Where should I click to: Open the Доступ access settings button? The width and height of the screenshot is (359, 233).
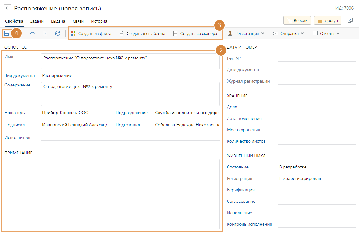pos(327,20)
